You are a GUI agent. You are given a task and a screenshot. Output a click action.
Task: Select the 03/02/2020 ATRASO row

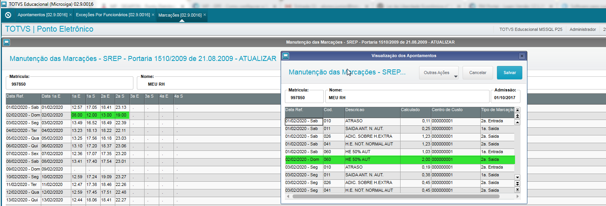[x=400, y=167]
